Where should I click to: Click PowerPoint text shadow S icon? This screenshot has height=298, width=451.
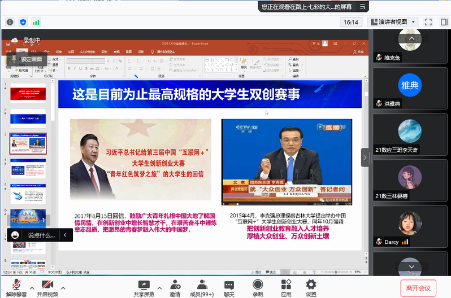pos(86,68)
